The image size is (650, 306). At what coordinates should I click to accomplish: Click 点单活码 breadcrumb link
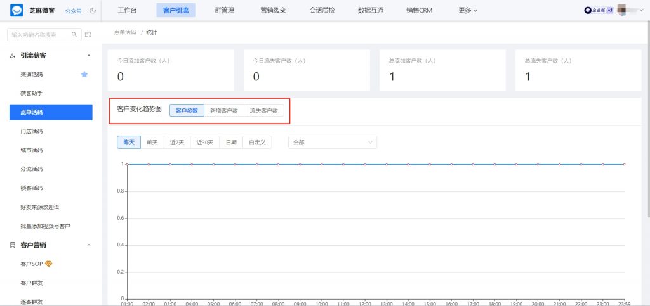[x=125, y=32]
